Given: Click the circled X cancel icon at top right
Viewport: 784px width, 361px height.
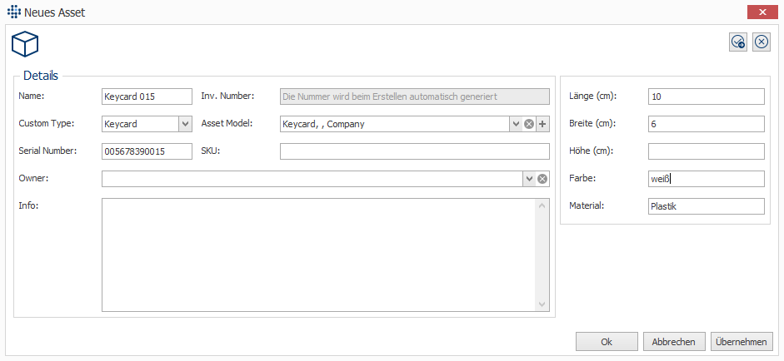Looking at the screenshot, I should coord(762,42).
